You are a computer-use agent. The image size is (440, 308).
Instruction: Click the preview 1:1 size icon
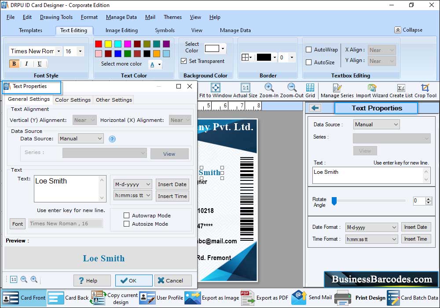[14, 279]
